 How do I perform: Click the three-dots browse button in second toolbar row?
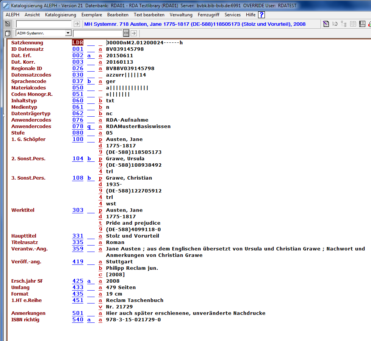[x=126, y=33]
